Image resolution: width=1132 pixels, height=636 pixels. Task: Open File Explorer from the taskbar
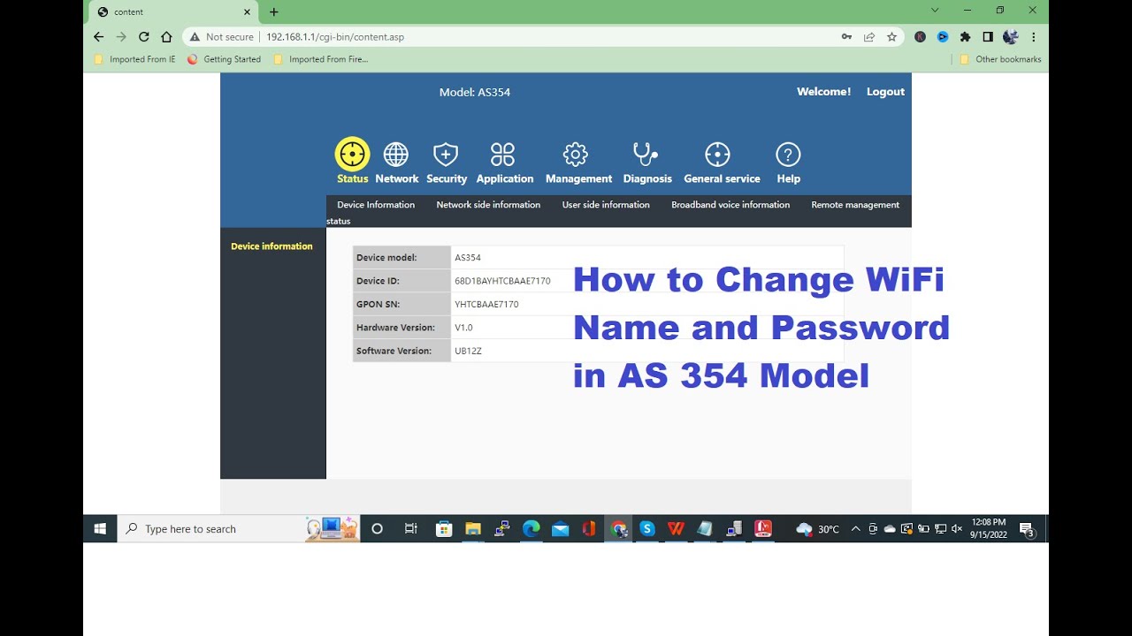[473, 528]
